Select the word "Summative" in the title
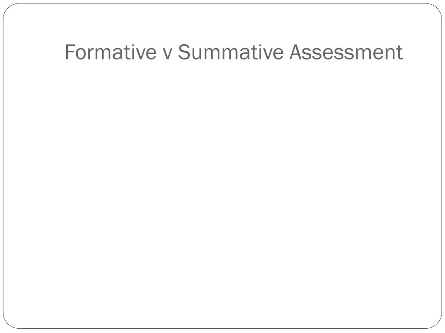This screenshot has height=333, width=445. tap(231, 52)
